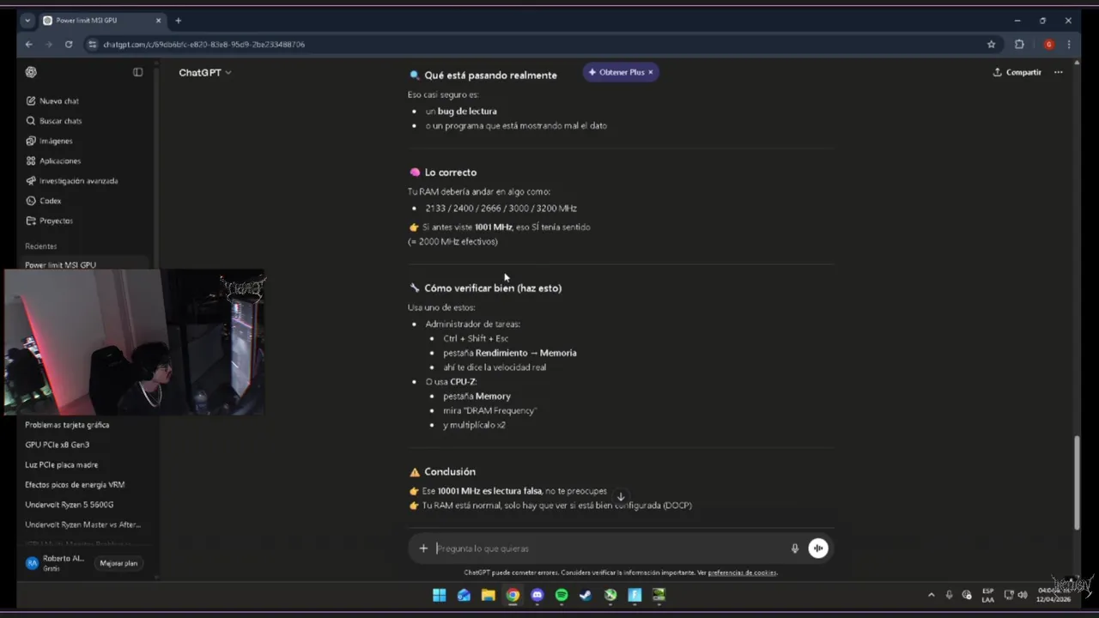This screenshot has height=618, width=1099.
Task: Dismiss the Obtener Plus banner with X
Action: point(651,72)
